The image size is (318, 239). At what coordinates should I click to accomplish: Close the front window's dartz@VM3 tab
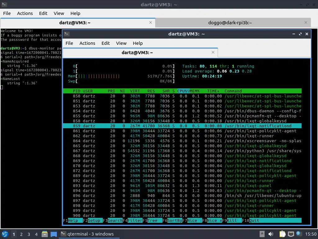pos(213,52)
